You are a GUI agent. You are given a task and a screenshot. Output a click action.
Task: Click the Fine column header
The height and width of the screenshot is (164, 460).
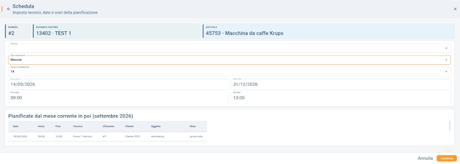pyautogui.click(x=58, y=126)
